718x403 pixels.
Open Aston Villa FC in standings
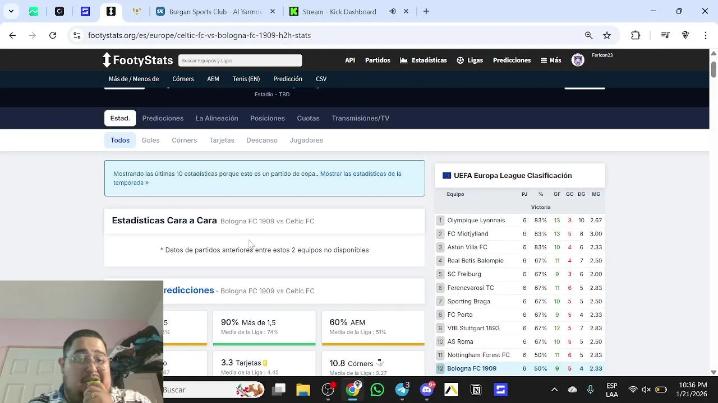(x=467, y=247)
